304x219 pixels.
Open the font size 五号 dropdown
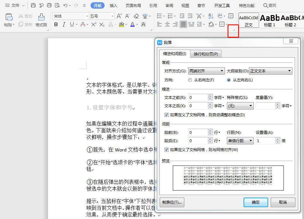click(112, 16)
